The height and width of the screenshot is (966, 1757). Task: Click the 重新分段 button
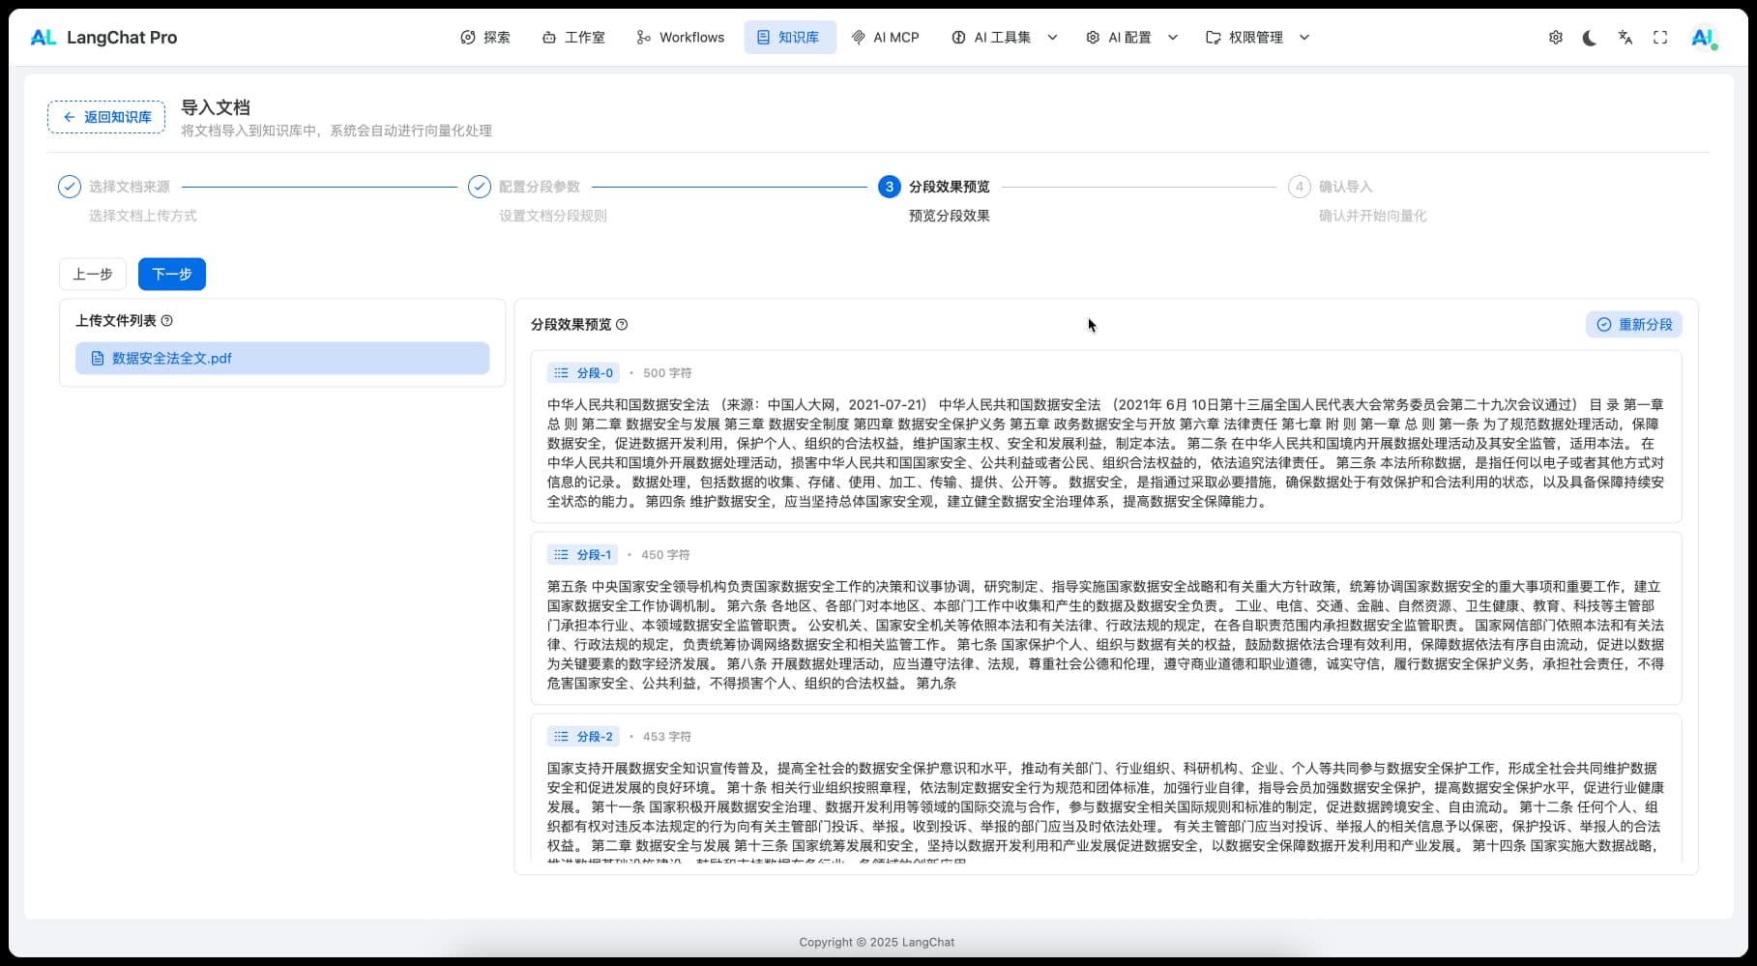tap(1633, 324)
